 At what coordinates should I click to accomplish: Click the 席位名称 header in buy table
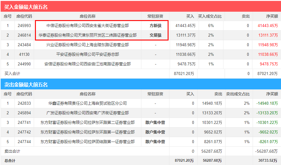point(88,16)
